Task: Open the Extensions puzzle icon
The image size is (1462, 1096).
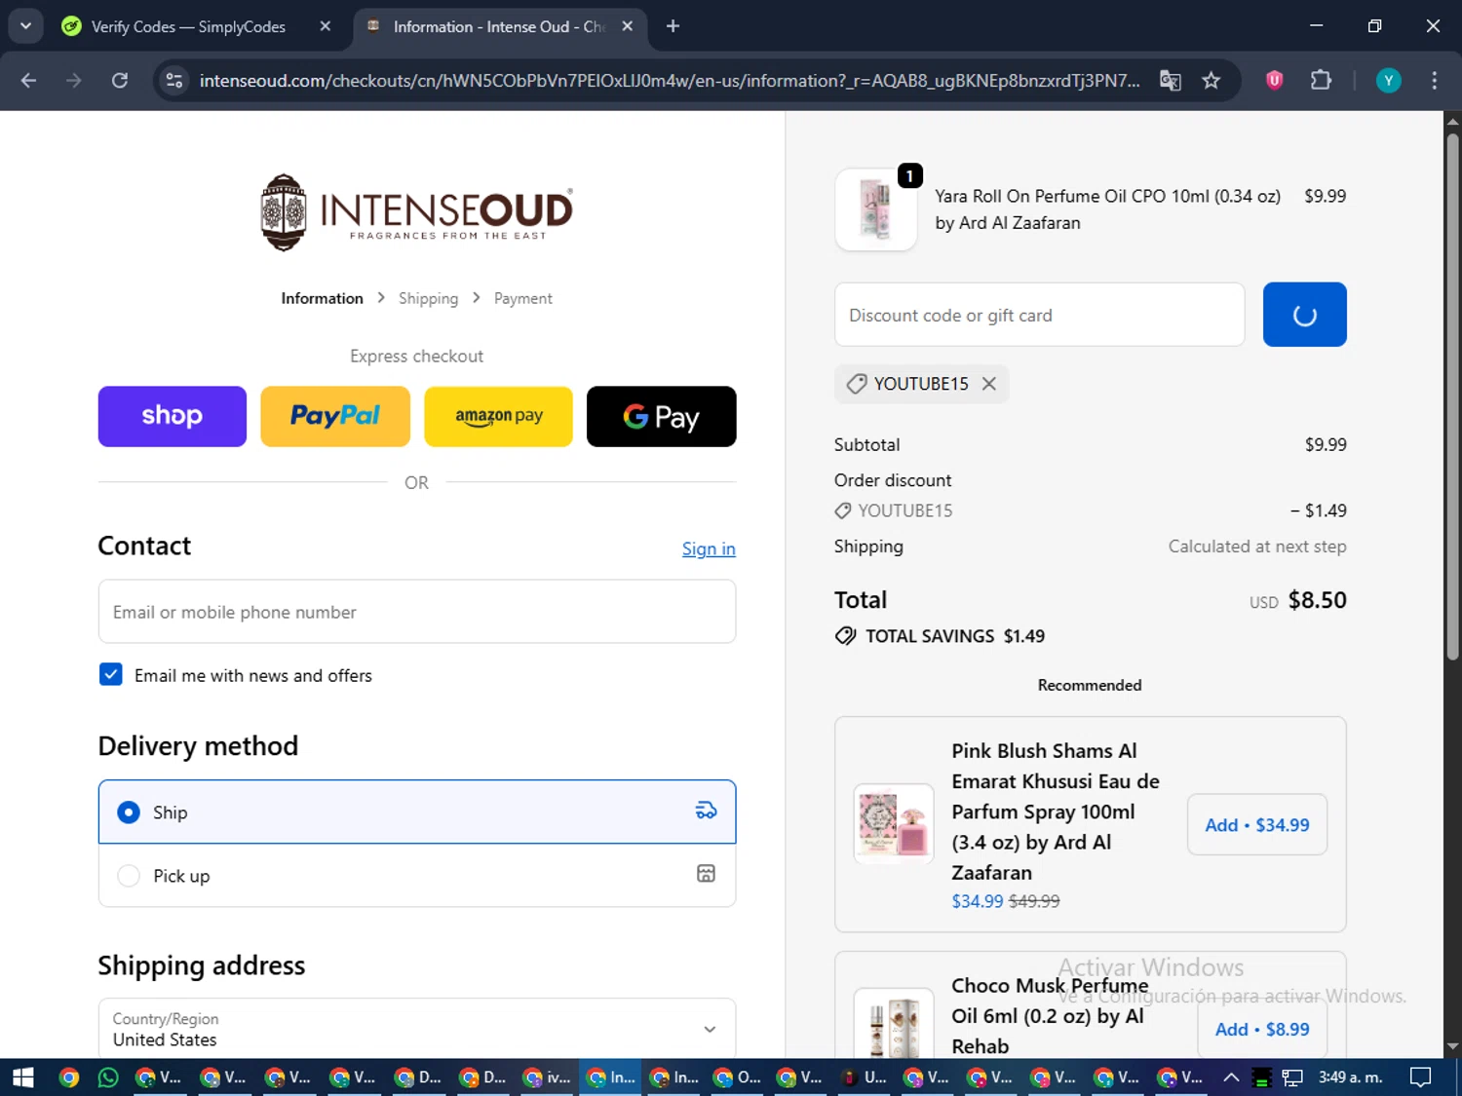Action: tap(1321, 81)
